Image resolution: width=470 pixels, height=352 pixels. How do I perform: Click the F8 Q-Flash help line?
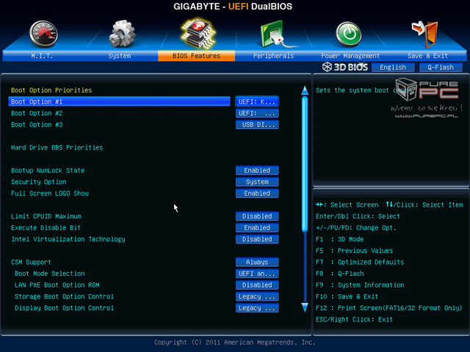(x=339, y=274)
